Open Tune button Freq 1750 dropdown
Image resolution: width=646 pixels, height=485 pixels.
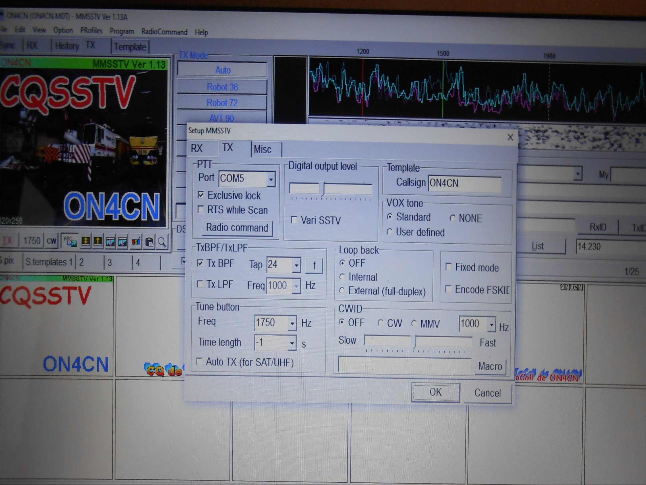(292, 323)
